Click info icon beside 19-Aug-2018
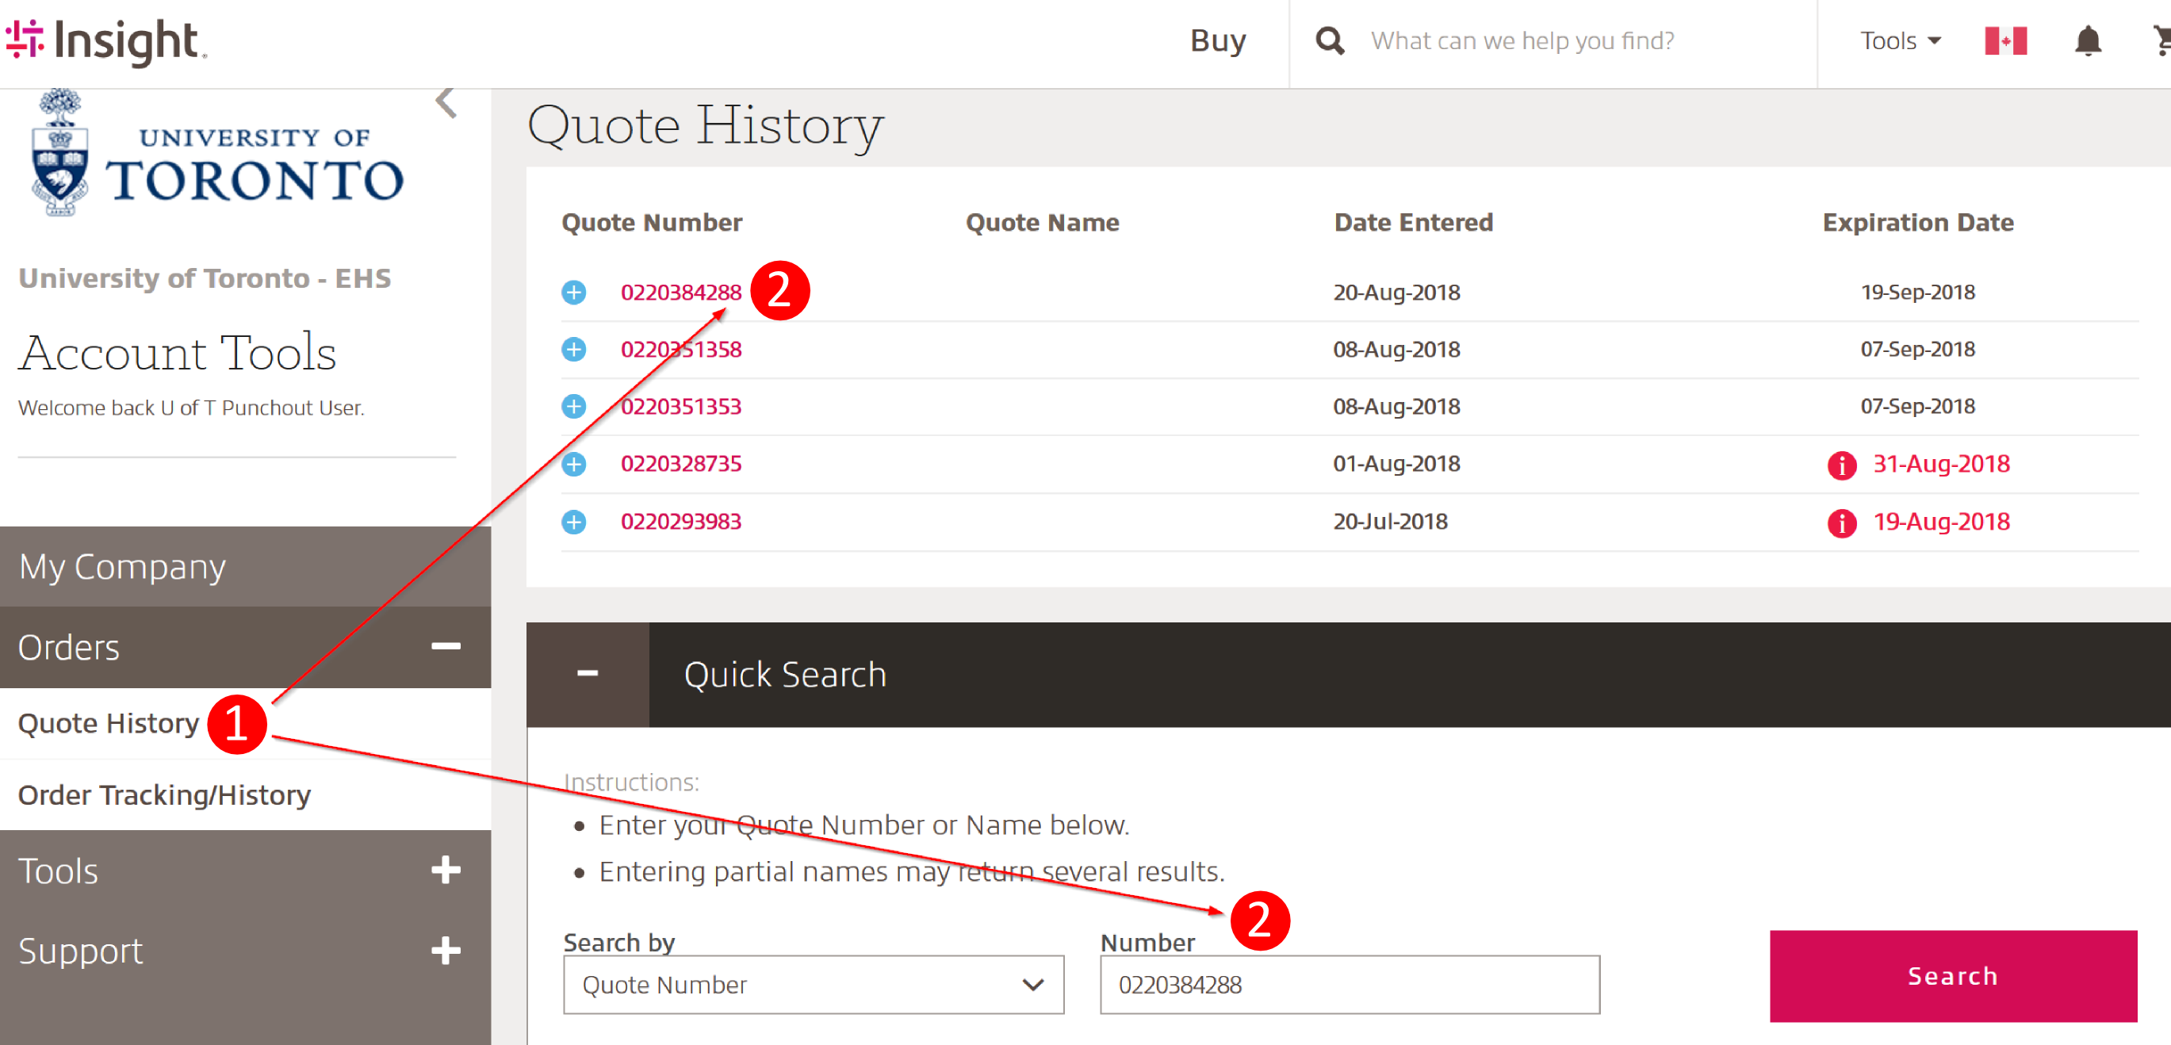Screen dimensions: 2171x1045 click(1841, 522)
